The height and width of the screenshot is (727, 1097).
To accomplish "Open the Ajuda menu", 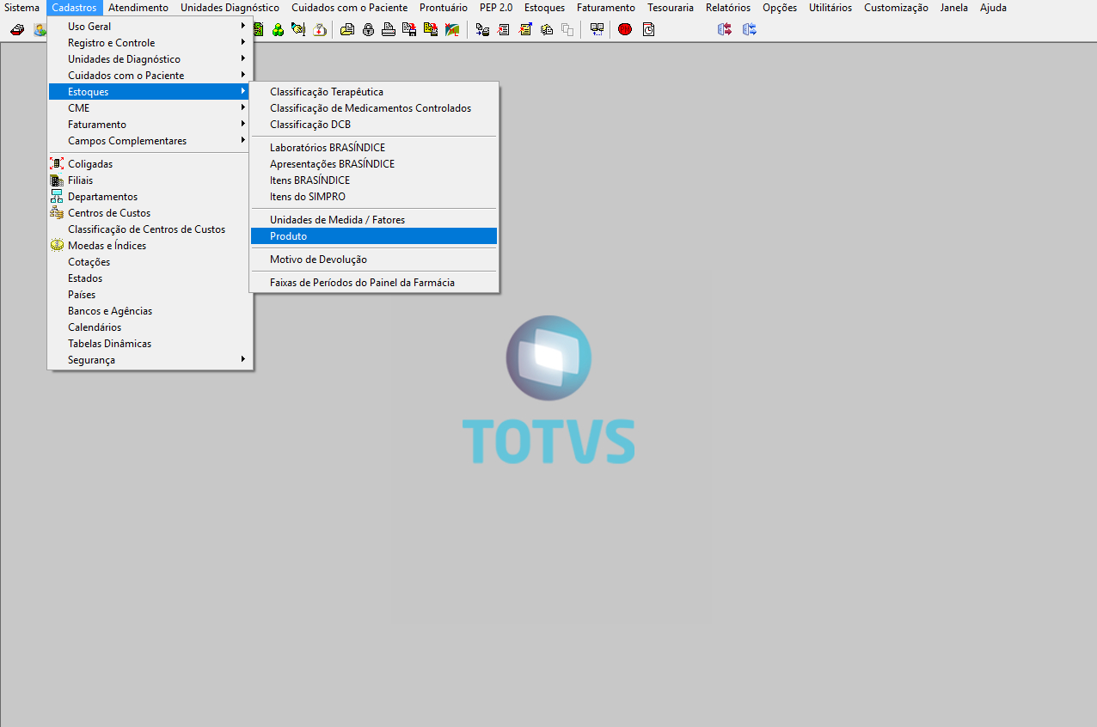I will point(993,8).
